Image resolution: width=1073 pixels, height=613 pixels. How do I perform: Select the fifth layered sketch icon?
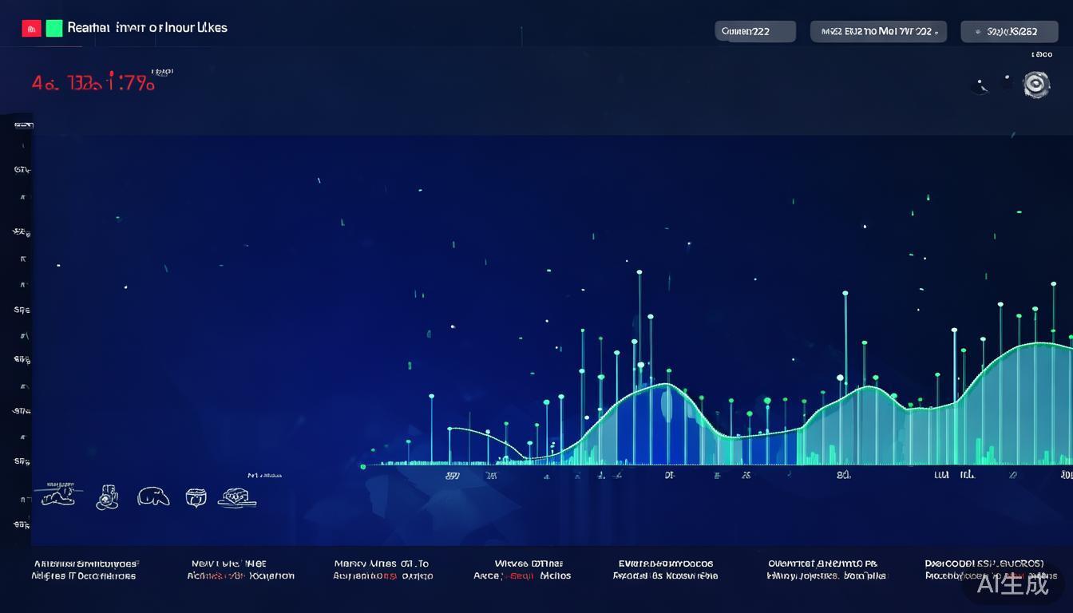238,497
